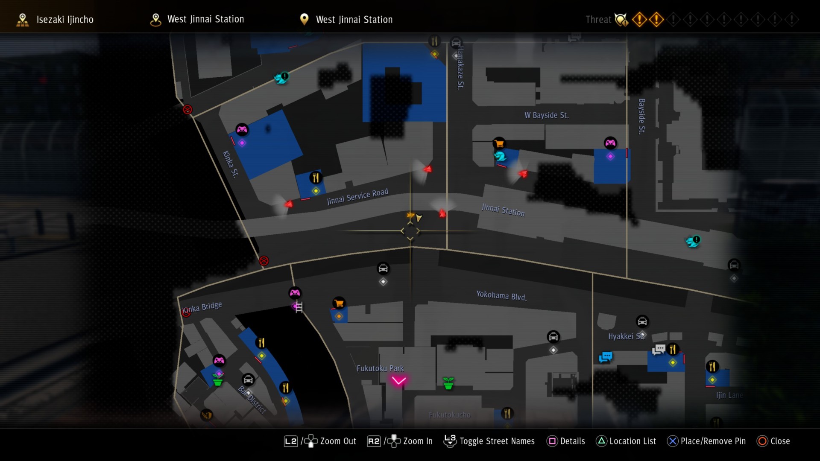The image size is (820, 461).
Task: Click the restaurant icon on Jinnai Service Road
Action: pyautogui.click(x=316, y=178)
